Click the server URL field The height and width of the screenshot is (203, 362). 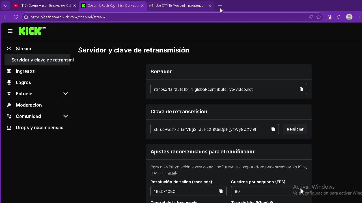point(229,89)
